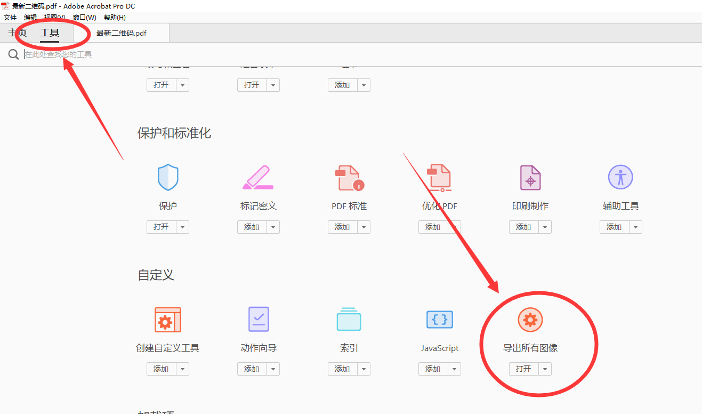The image size is (702, 414).
Task: Select the 标记密文 pink marker icon
Action: point(258,178)
